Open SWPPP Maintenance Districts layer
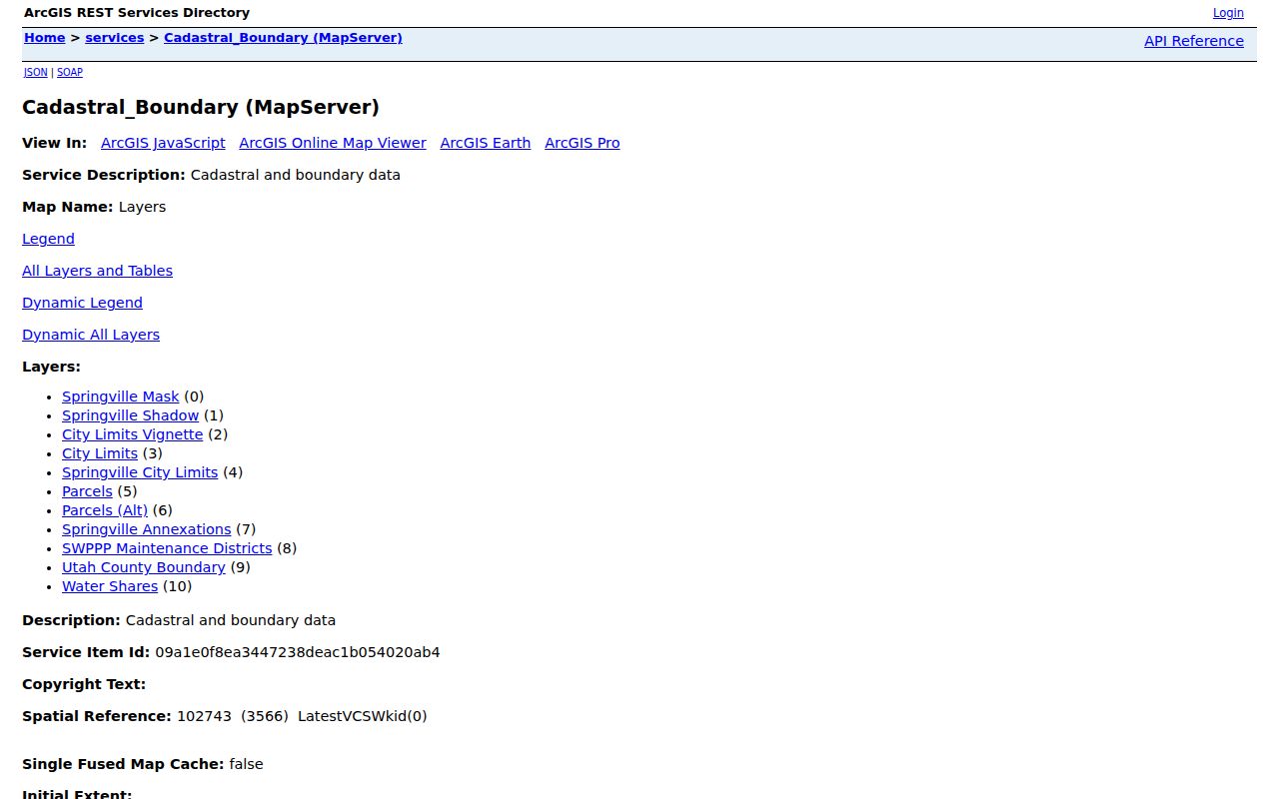1279x799 pixels. pos(167,548)
